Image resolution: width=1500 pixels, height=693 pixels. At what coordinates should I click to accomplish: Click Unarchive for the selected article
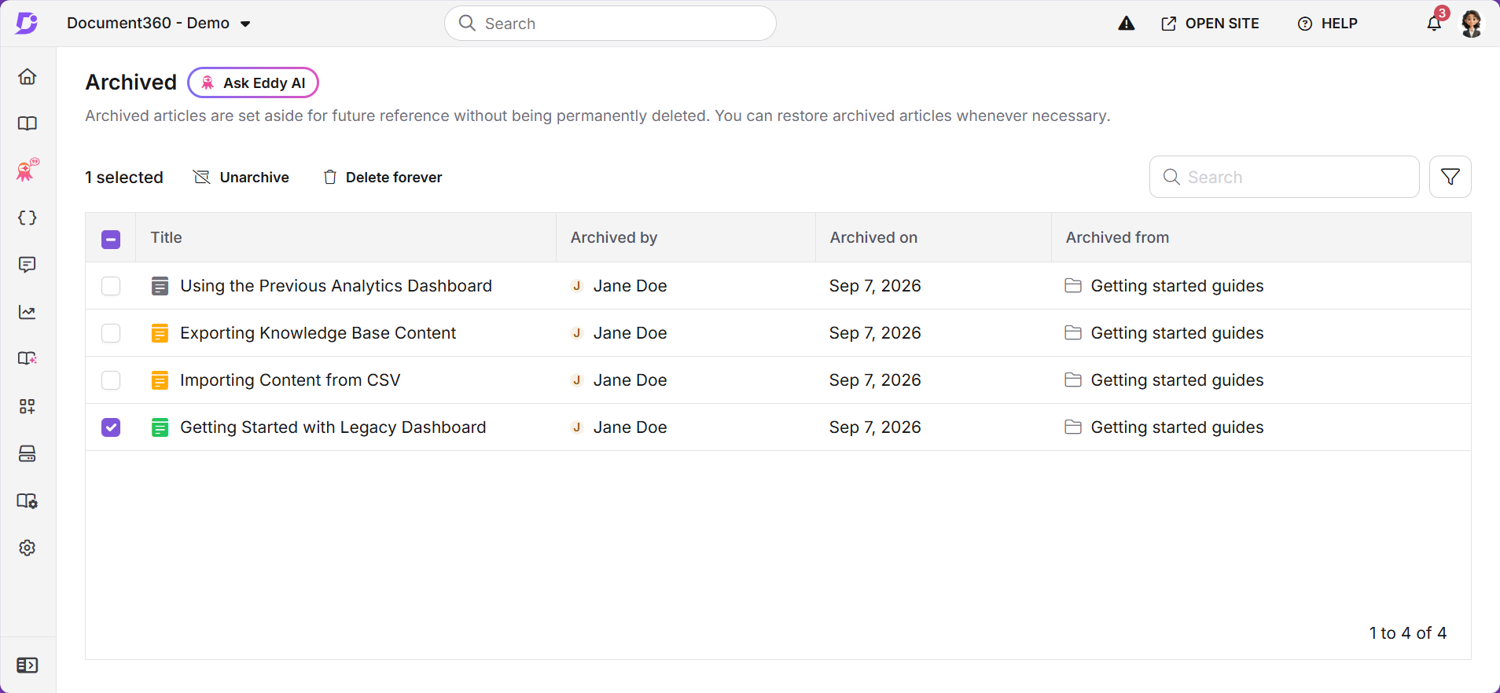click(x=241, y=178)
